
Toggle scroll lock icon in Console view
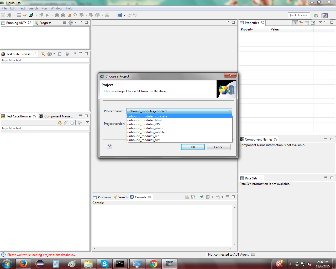coord(193,197)
